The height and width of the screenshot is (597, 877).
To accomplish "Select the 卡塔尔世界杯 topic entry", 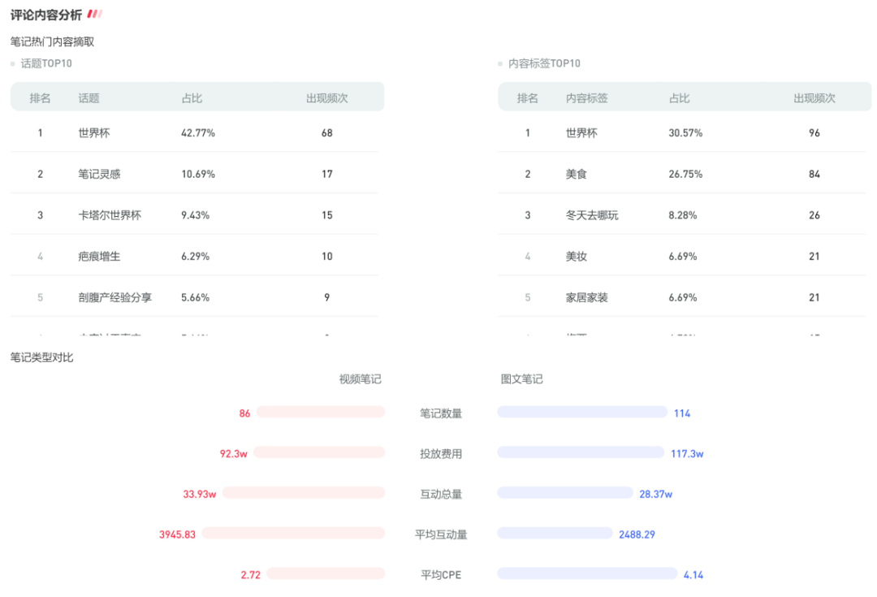I will 110,215.
